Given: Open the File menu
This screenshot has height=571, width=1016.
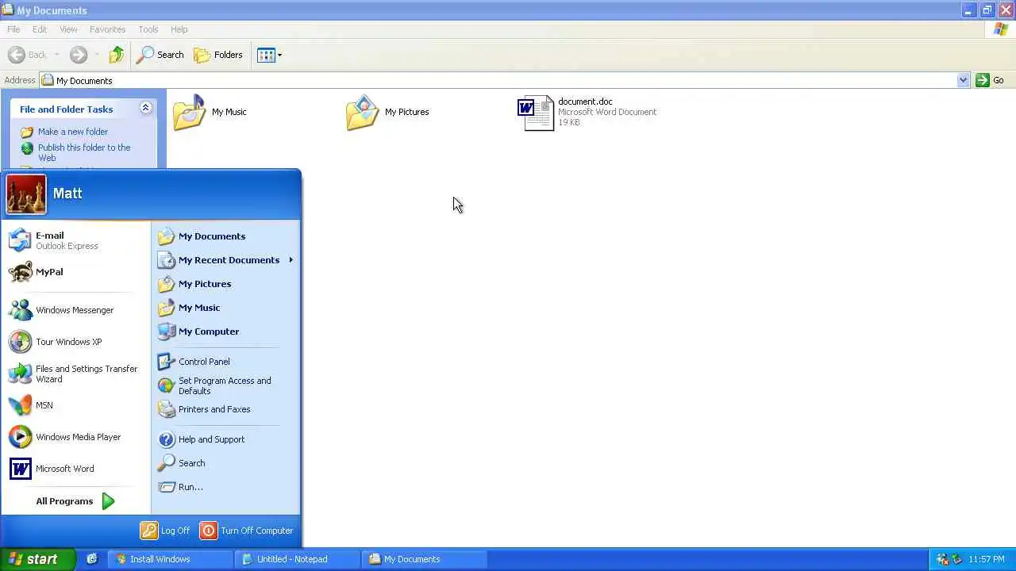Looking at the screenshot, I should 13,29.
